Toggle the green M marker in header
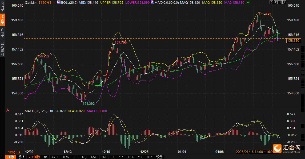 tap(248, 2)
